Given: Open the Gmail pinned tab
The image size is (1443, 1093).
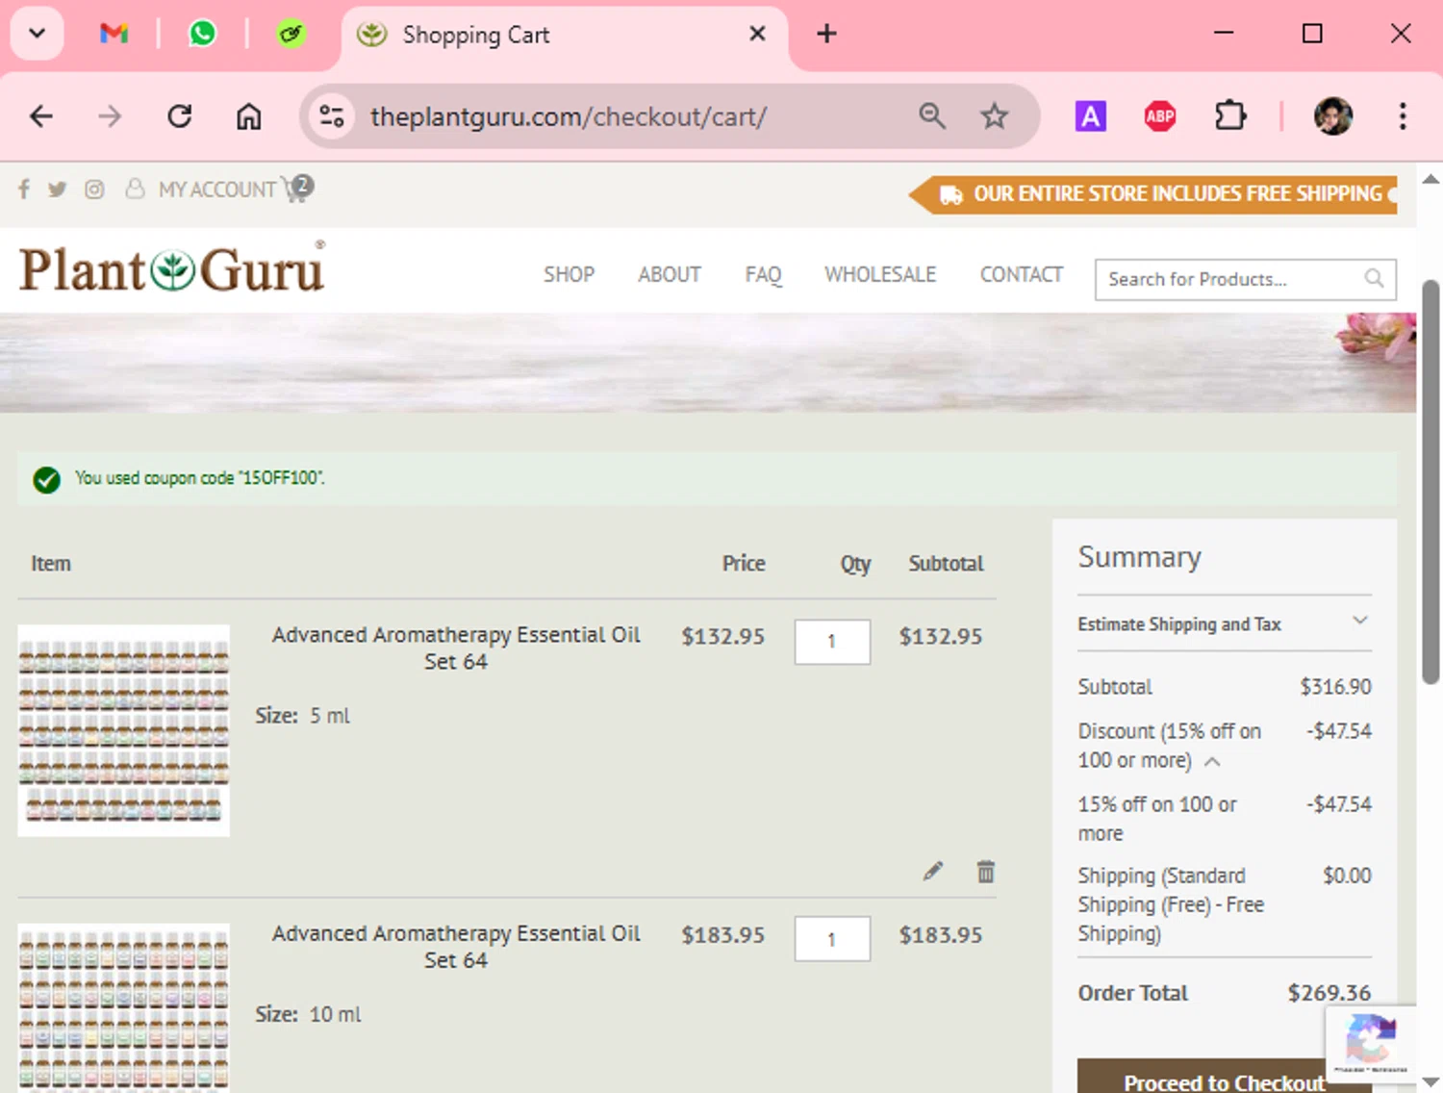Looking at the screenshot, I should pos(114,34).
